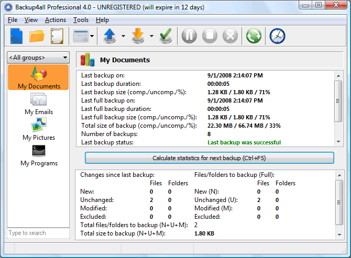Start restore with orange down arrow
Screen dimensions: 351x258
pyautogui.click(x=138, y=36)
